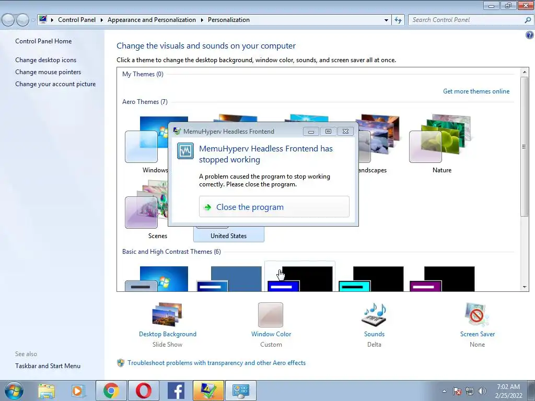This screenshot has height=401, width=535.
Task: Open Desktop Background settings icon
Action: tap(167, 314)
